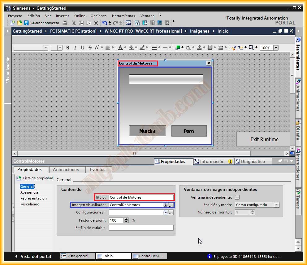Click the Start Runtime (RT) icon
The image size is (307, 265).
167,23
